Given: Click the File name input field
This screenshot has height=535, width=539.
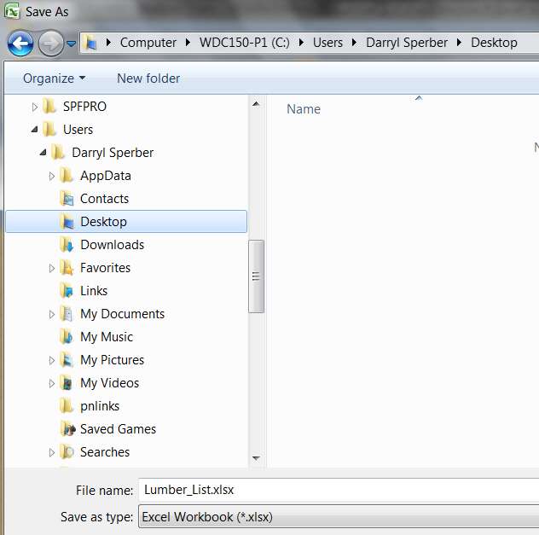Looking at the screenshot, I should click(x=339, y=490).
